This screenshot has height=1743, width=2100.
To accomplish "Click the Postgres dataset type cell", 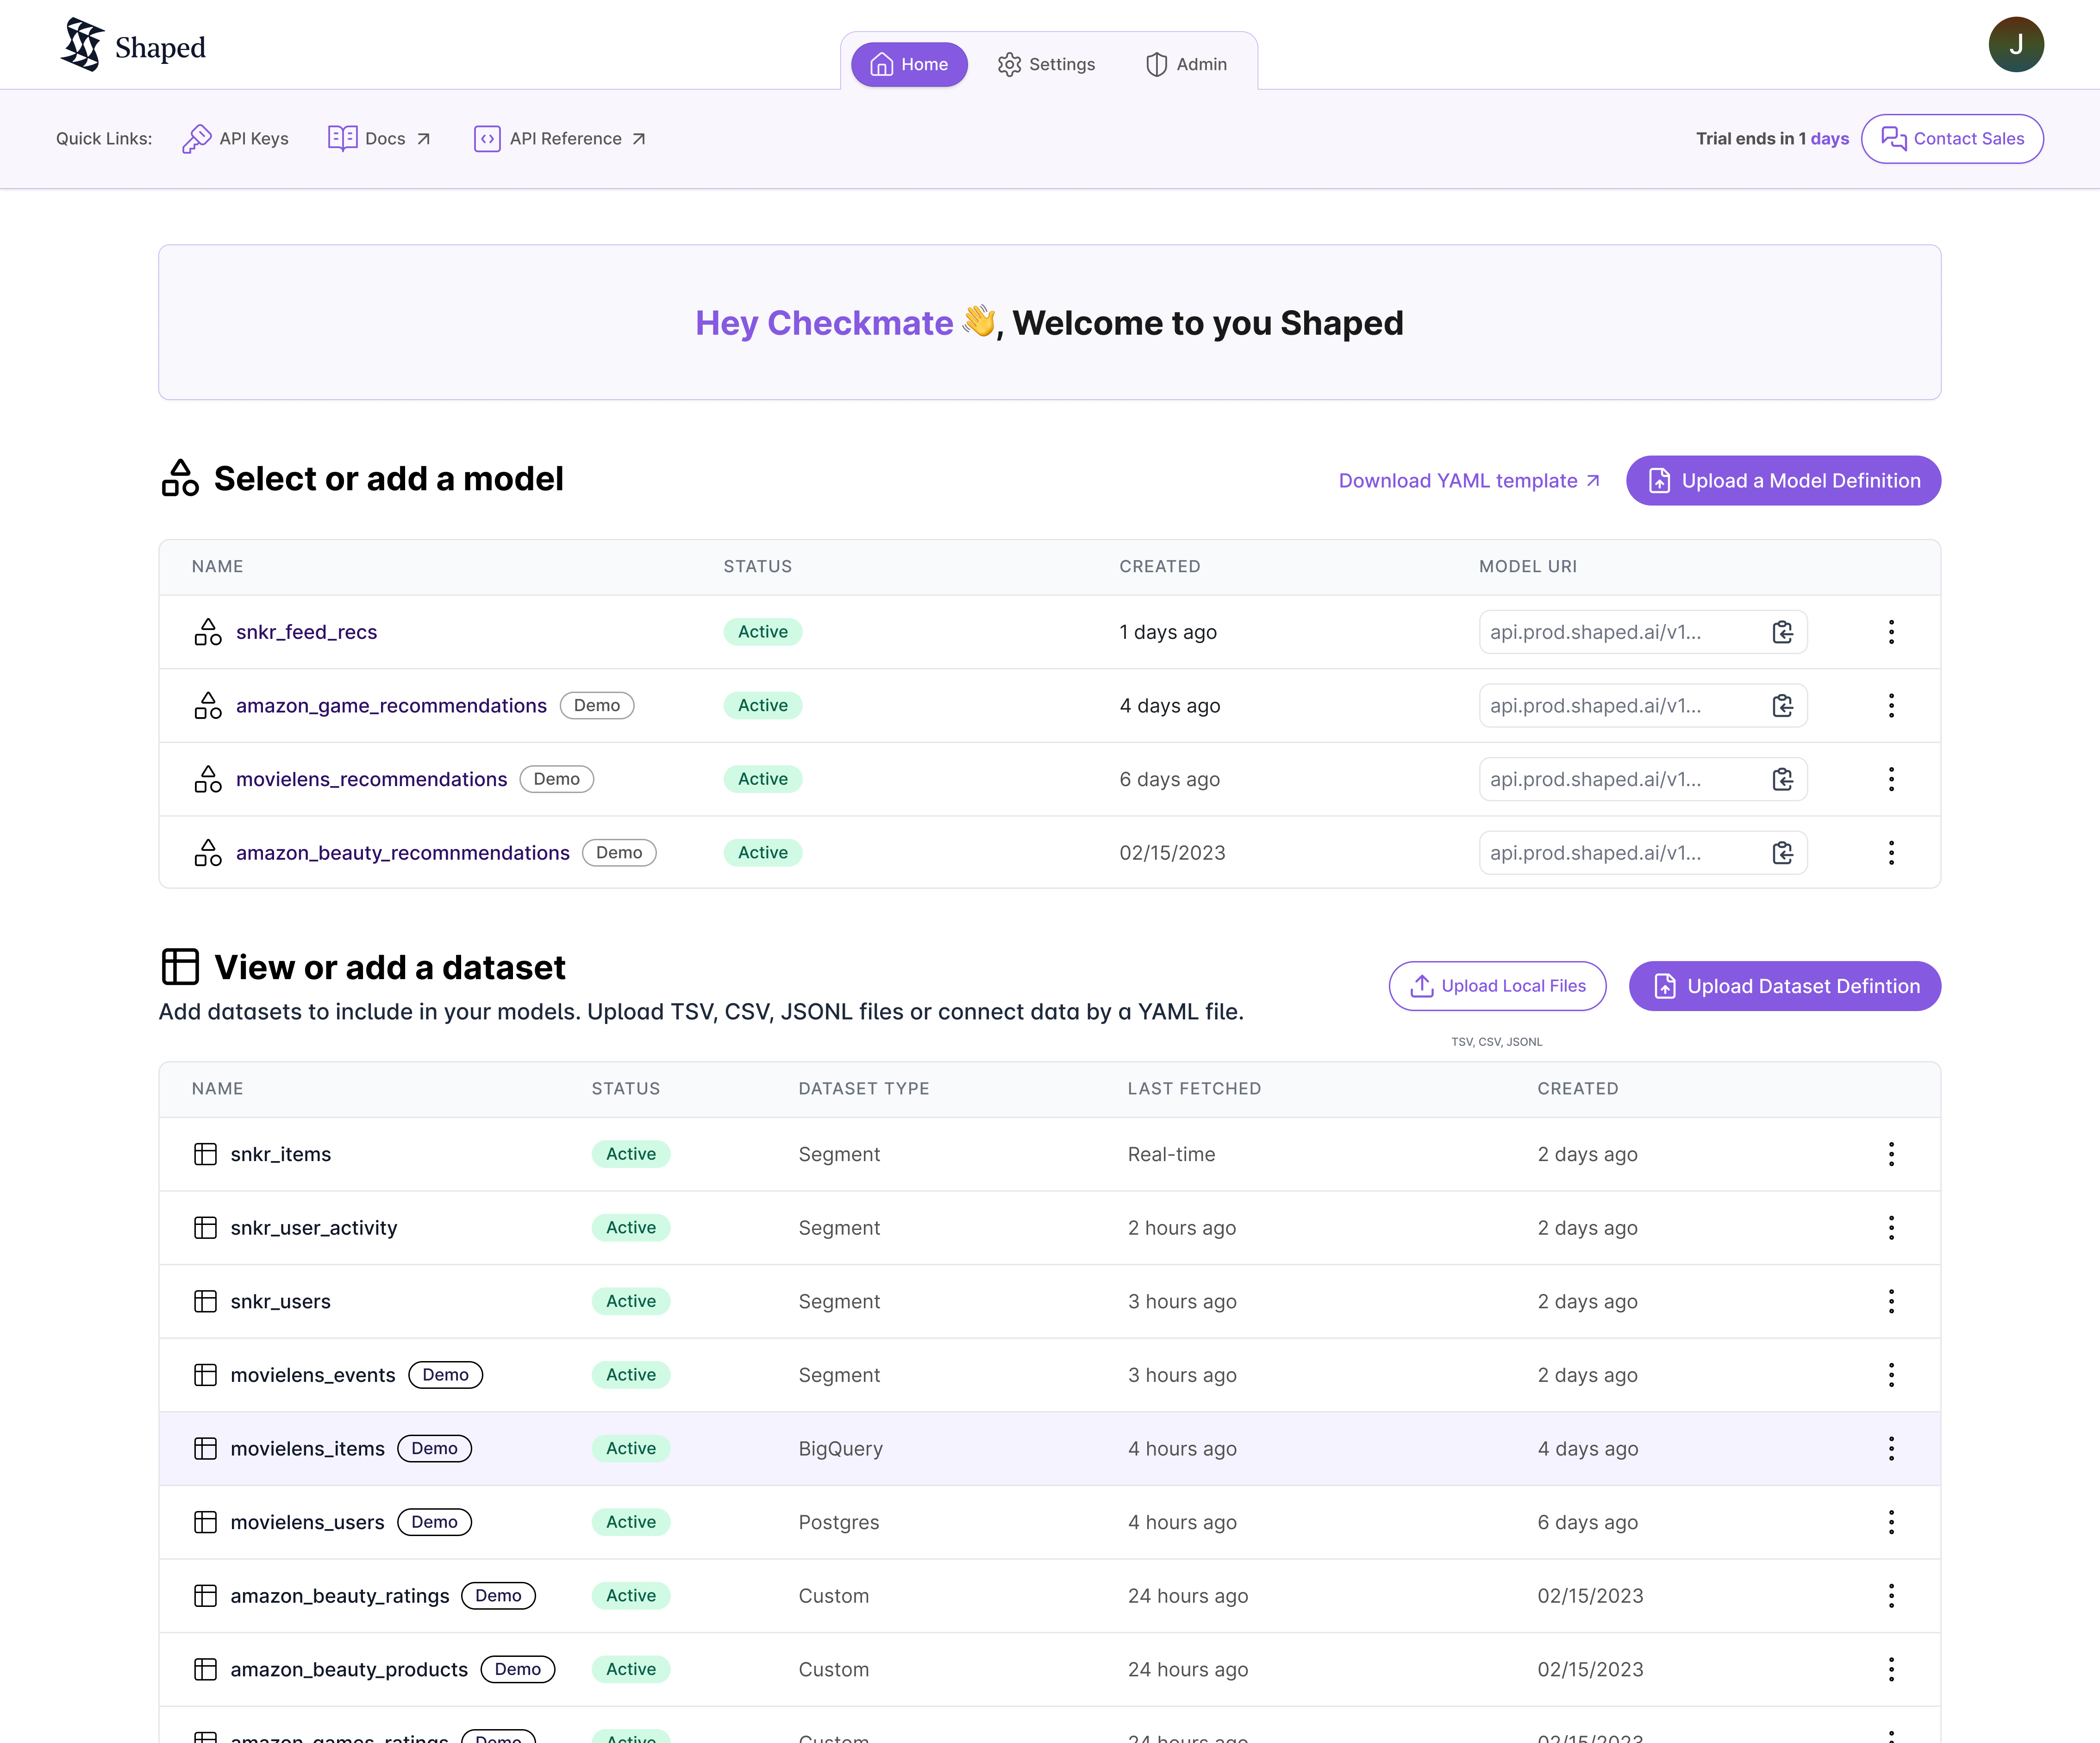I will pos(838,1522).
